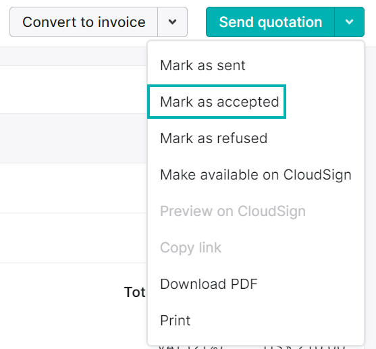Click the Convert to invoice button
376x349 pixels.
pos(84,22)
